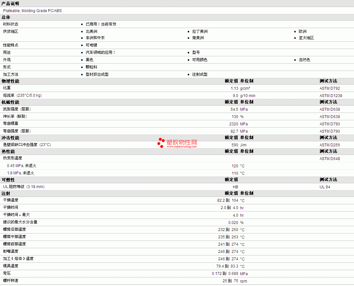
Task: Click the 干燥时间，最大 row label
Action: [x=16, y=215]
